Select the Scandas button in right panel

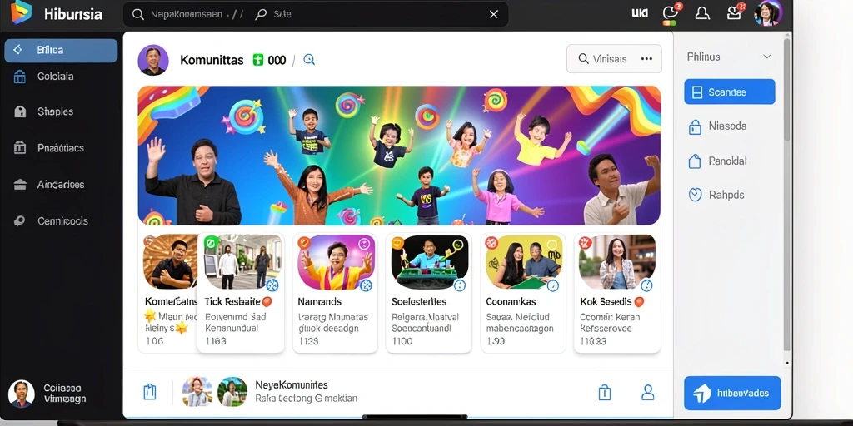click(730, 92)
